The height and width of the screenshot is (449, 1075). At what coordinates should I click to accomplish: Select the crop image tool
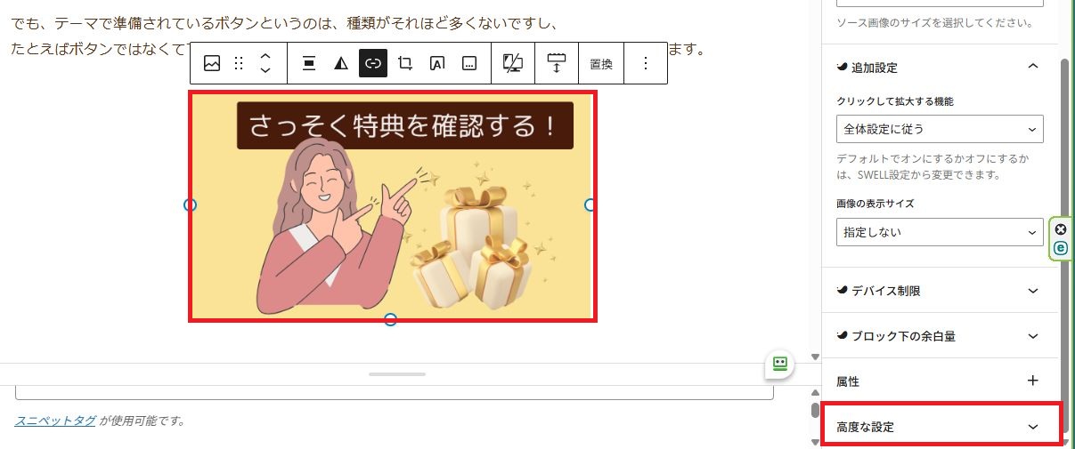(405, 63)
